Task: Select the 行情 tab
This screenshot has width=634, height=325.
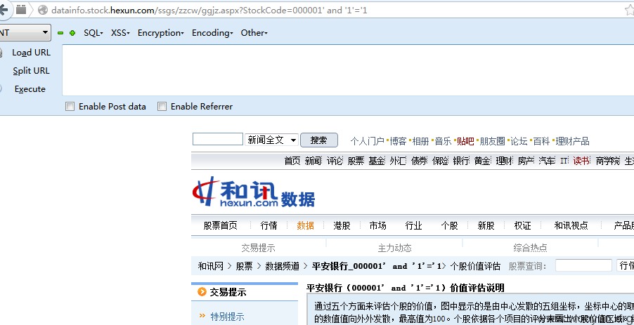Action: [269, 225]
